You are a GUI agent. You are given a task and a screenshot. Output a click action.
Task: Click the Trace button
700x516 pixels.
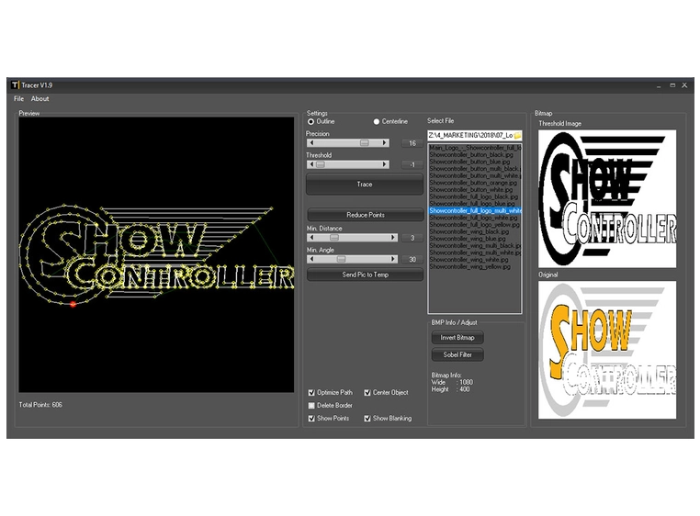point(365,185)
